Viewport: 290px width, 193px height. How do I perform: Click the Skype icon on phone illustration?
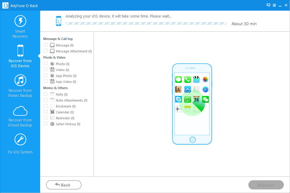178,99
